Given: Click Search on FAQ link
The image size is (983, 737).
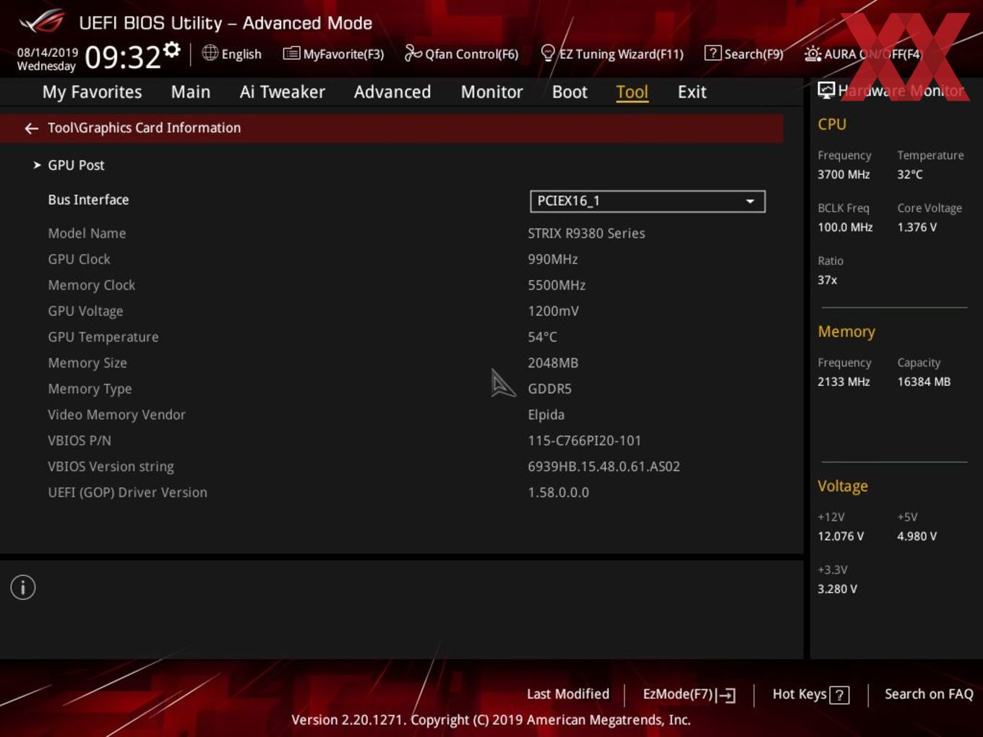Looking at the screenshot, I should (929, 694).
